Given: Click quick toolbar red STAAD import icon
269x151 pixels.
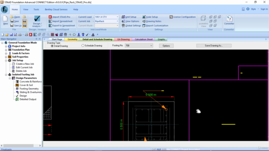Looking at the screenshot, I should pyautogui.click(x=31, y=34).
